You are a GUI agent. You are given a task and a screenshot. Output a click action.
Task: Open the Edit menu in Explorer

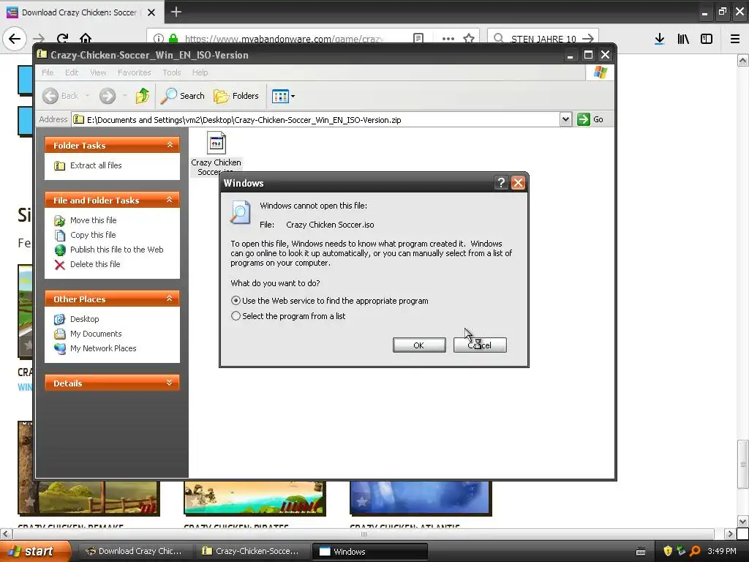(x=72, y=72)
